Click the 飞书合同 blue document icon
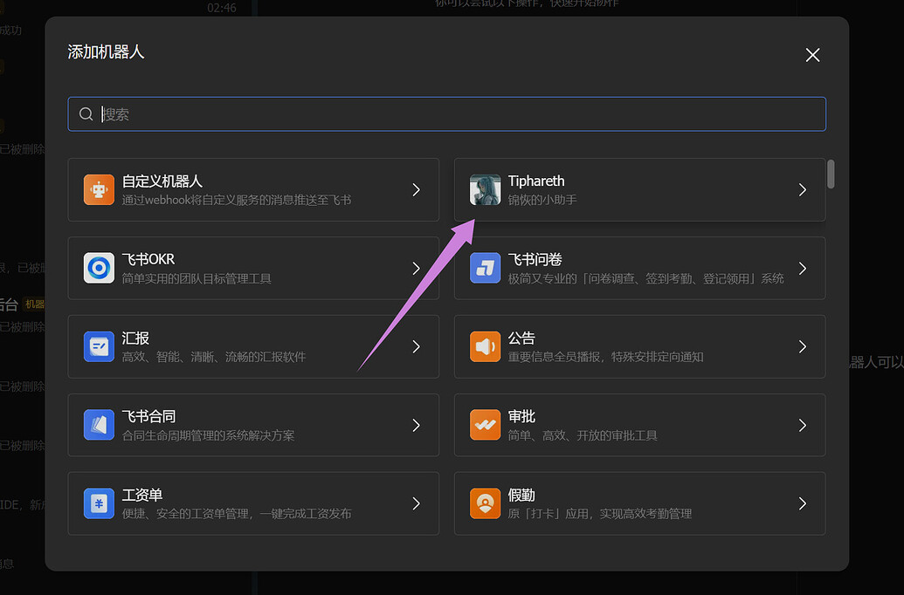Viewport: 904px width, 595px height. click(x=99, y=425)
